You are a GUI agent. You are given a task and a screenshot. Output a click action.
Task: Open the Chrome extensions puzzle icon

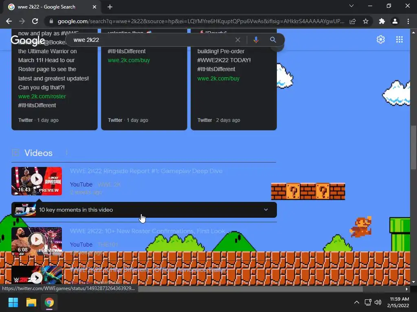pos(382,21)
